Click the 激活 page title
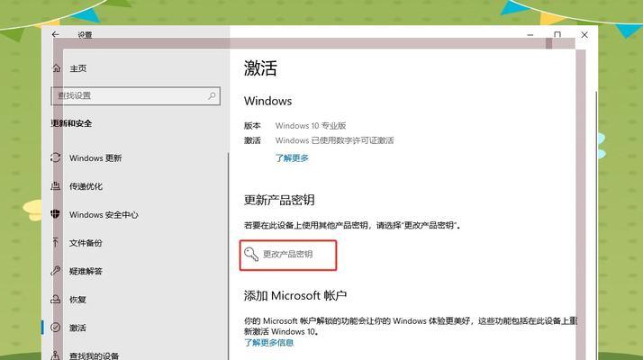 coord(260,68)
